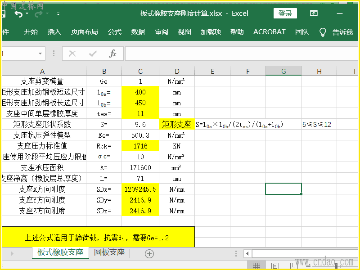Click the 支座剪变模量 label cell

(44, 81)
